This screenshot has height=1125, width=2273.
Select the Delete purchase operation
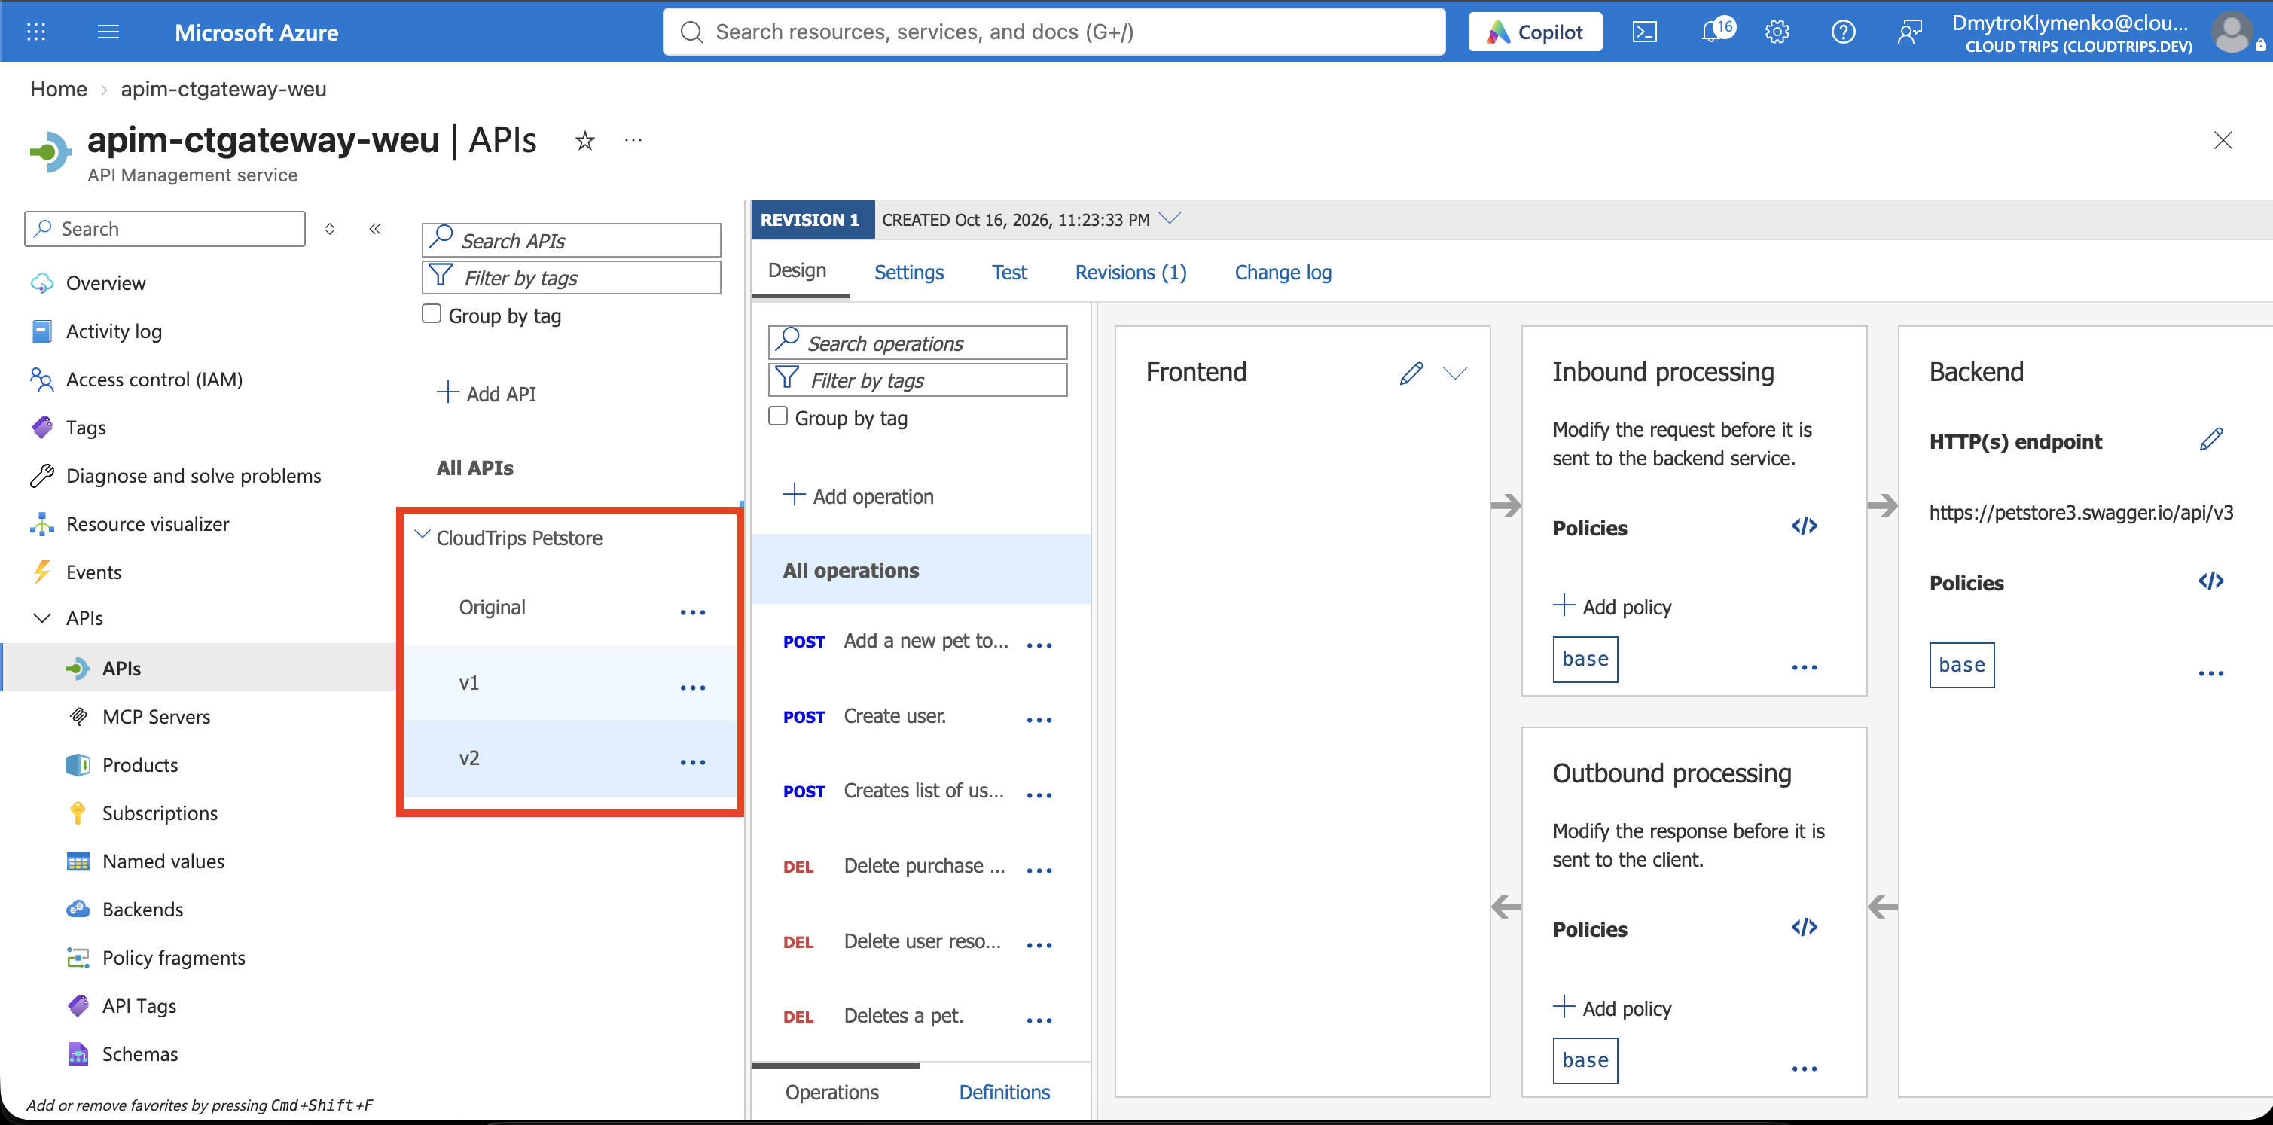pos(924,866)
